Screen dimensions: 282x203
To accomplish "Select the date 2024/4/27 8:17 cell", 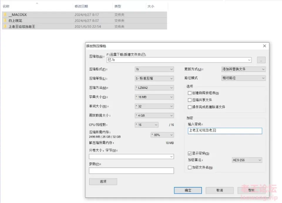I will point(87,15).
